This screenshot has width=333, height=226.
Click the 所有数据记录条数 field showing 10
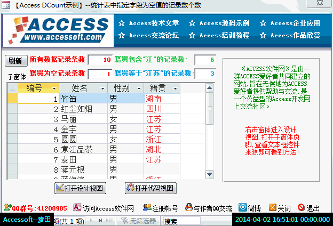click(100, 60)
